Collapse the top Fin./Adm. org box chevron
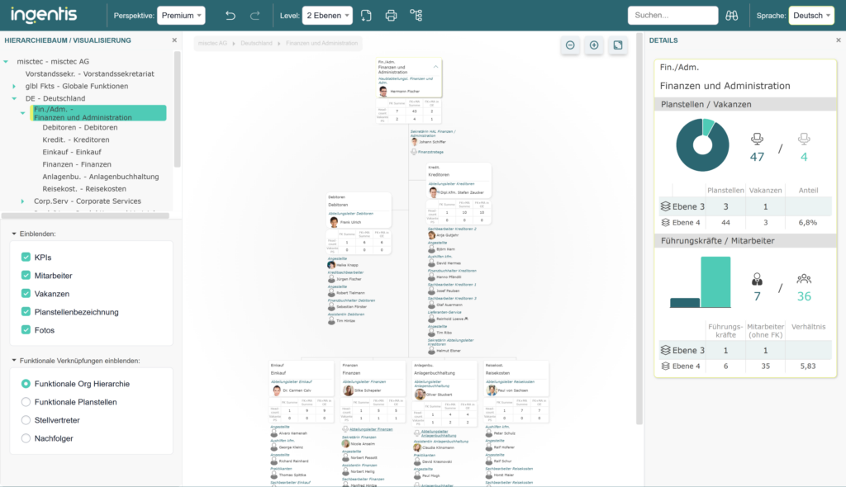 [x=435, y=67]
